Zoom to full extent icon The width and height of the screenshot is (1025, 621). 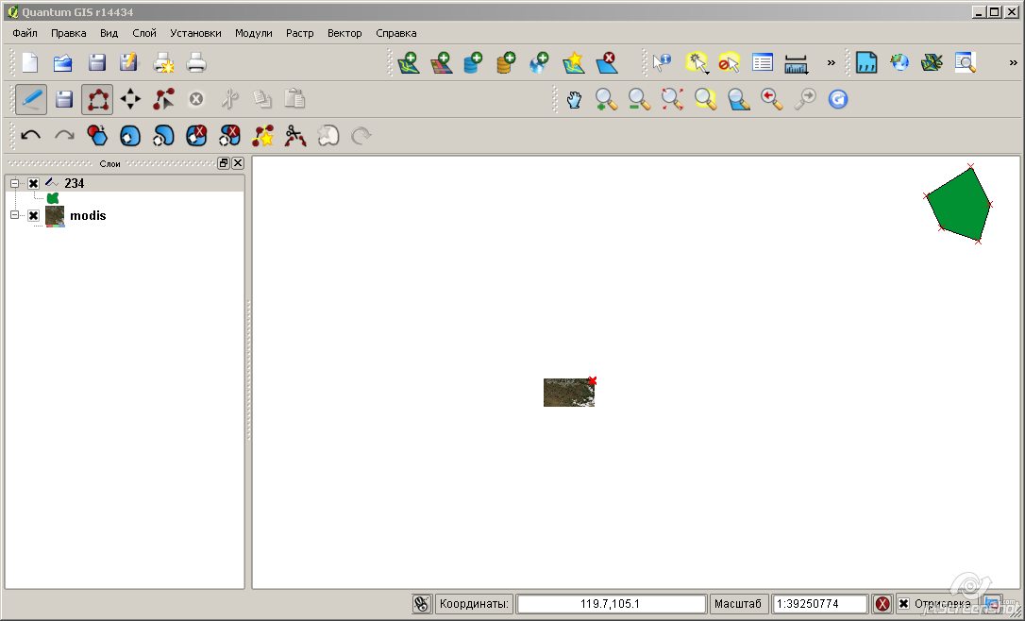click(x=672, y=99)
